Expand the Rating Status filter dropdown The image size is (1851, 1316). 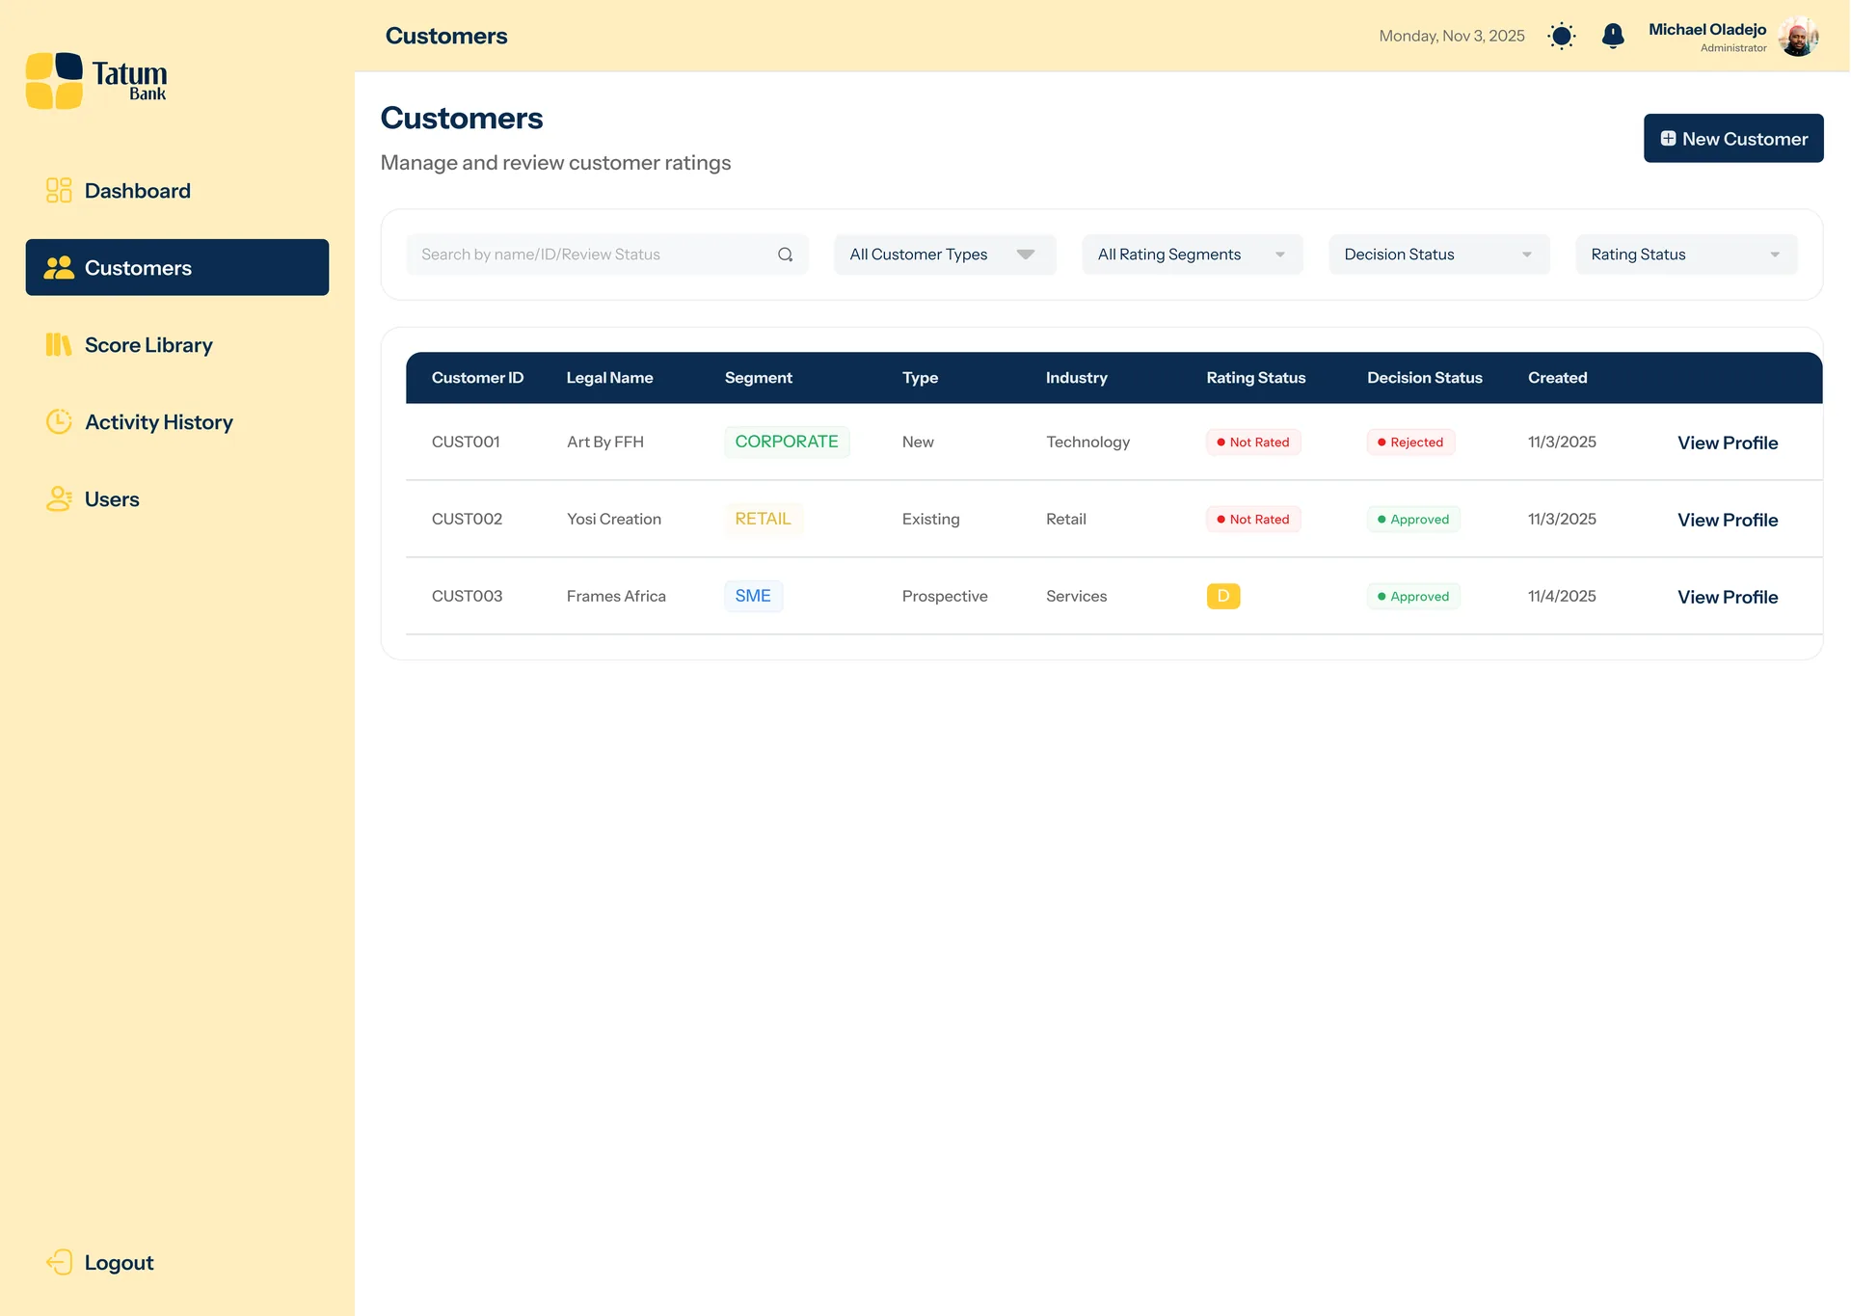(1685, 255)
